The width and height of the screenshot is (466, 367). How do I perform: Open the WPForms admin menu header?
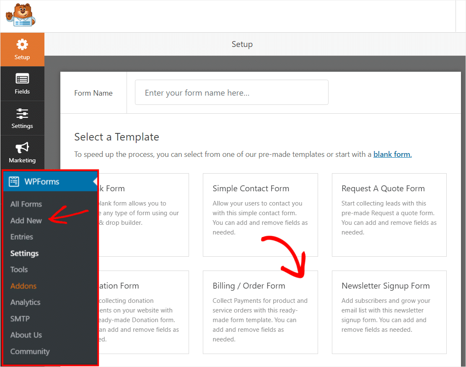(x=50, y=182)
